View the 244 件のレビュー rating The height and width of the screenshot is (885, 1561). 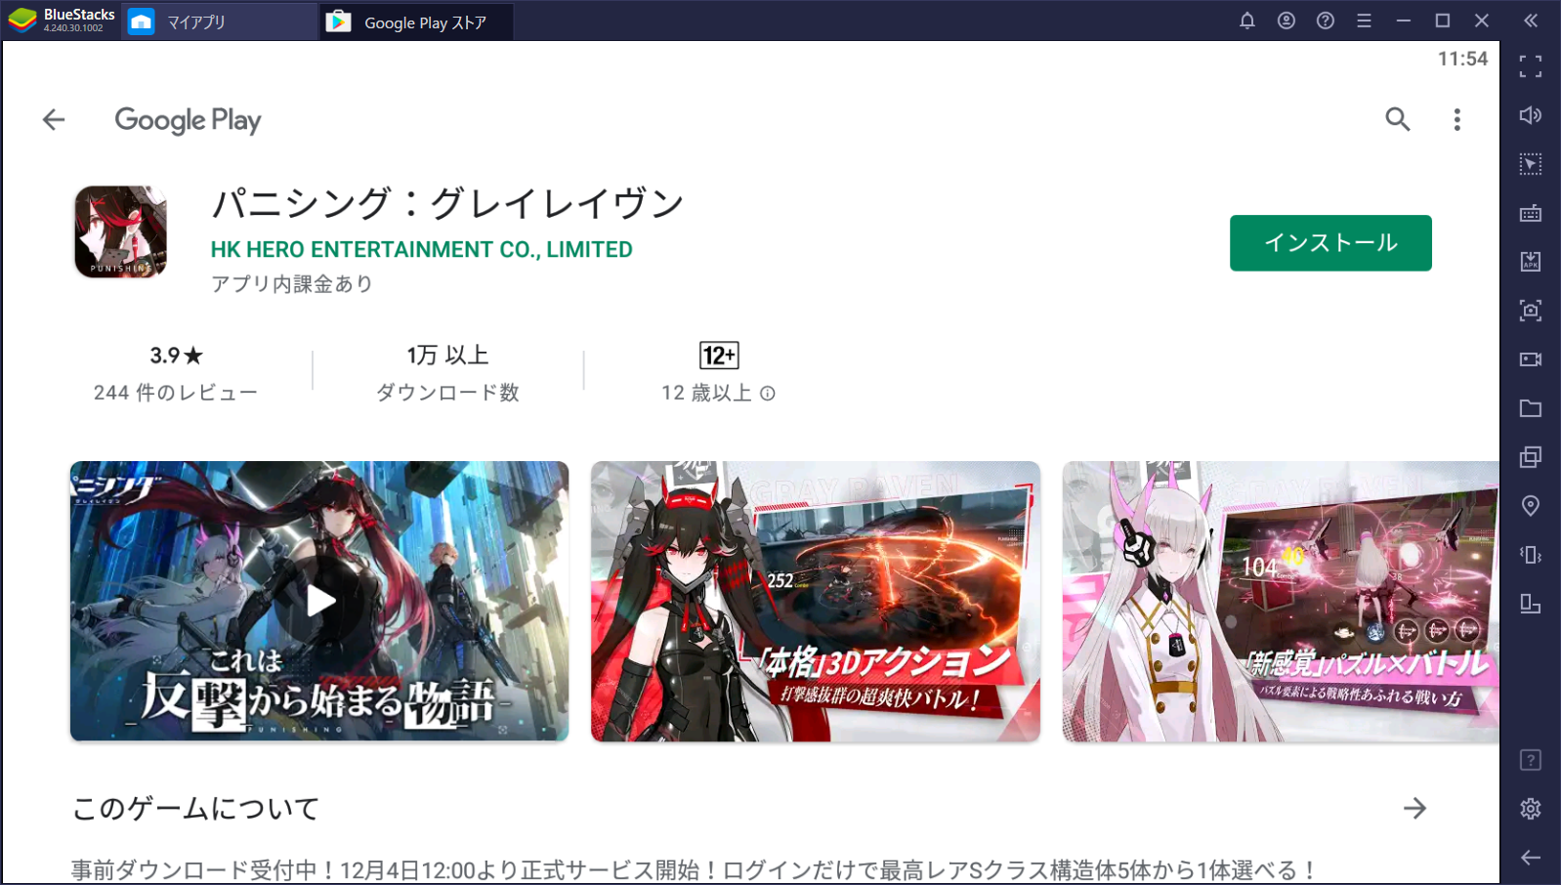(176, 393)
